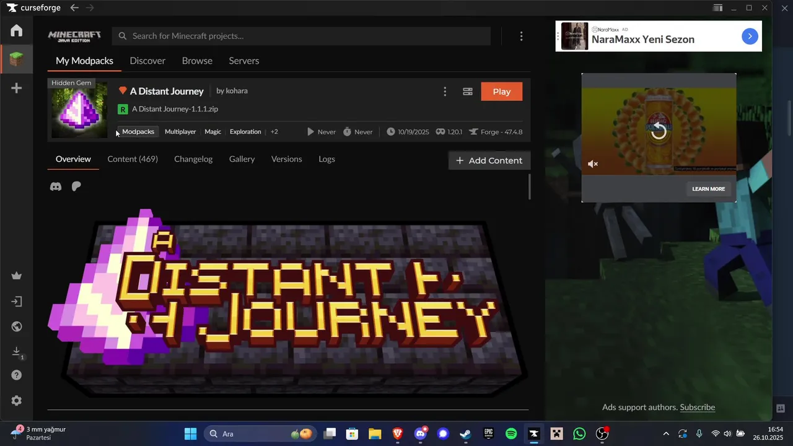Screen dimensions: 793x446
Task: Click the A Distant Journey banner image
Action: [288, 304]
